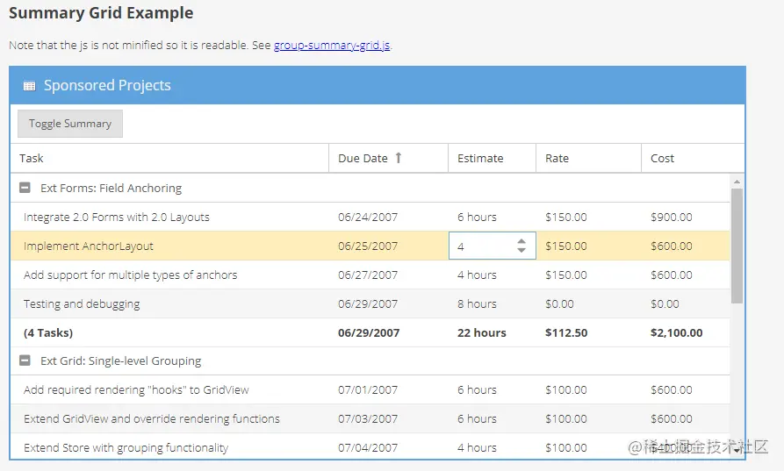784x471 pixels.
Task: Sort by the Task column header
Action: click(x=169, y=159)
